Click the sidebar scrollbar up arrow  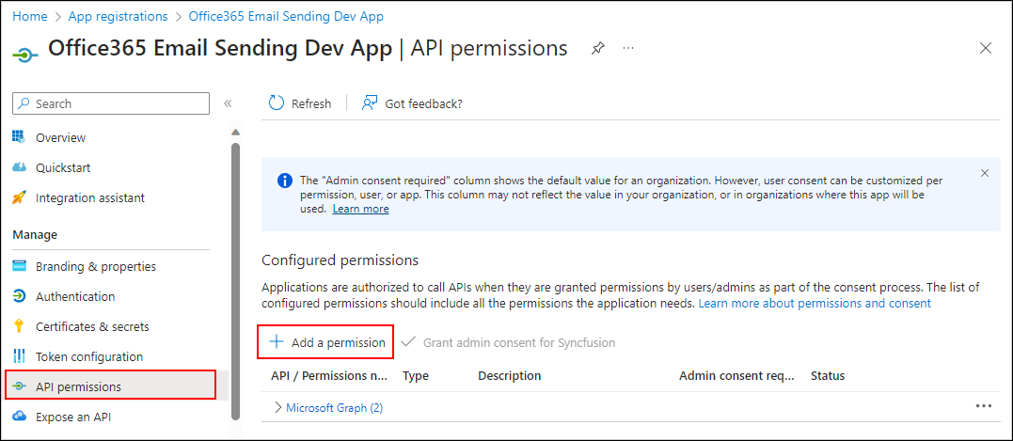point(235,131)
